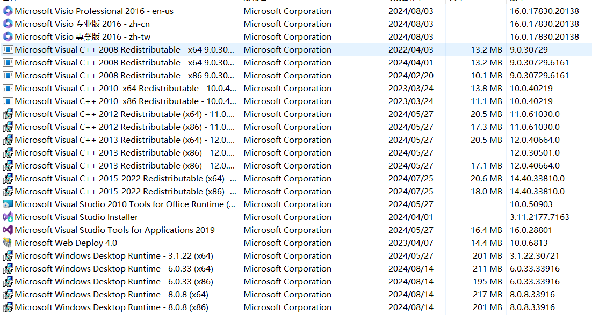Select "Microsoft Visual Studio Installer" name text
592x315 pixels.
tap(76, 217)
